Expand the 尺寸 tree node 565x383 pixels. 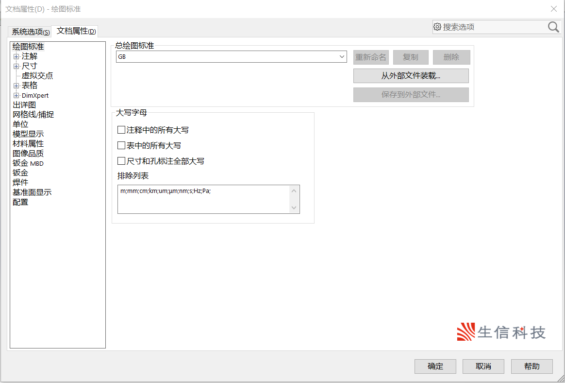point(17,66)
